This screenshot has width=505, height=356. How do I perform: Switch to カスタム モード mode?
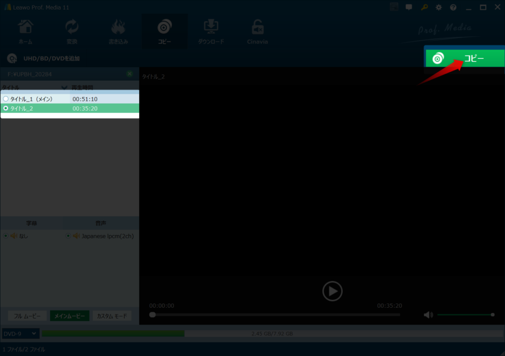point(112,316)
